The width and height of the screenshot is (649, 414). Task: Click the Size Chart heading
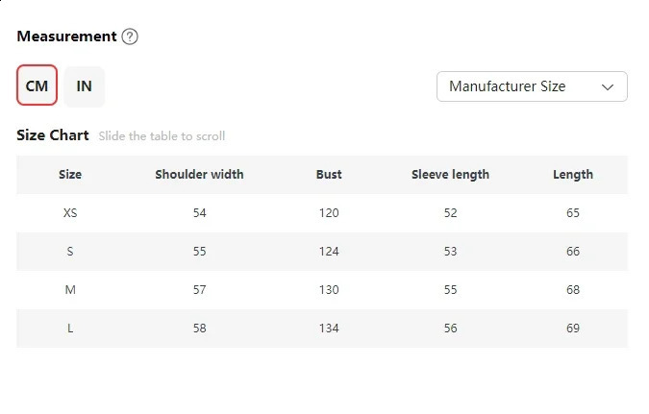pos(53,135)
